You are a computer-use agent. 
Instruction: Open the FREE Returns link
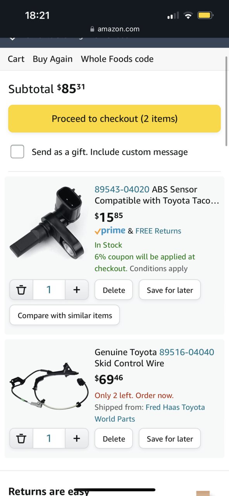[158, 231]
